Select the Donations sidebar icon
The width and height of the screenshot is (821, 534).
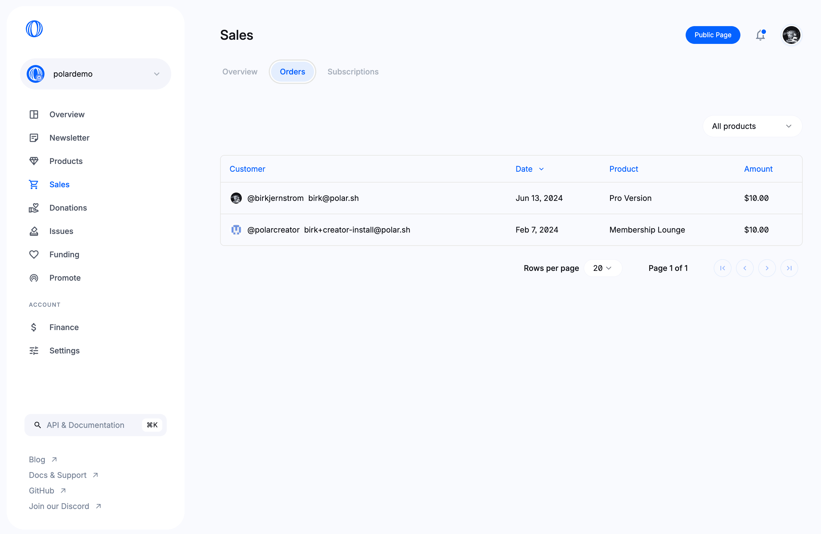(x=34, y=208)
